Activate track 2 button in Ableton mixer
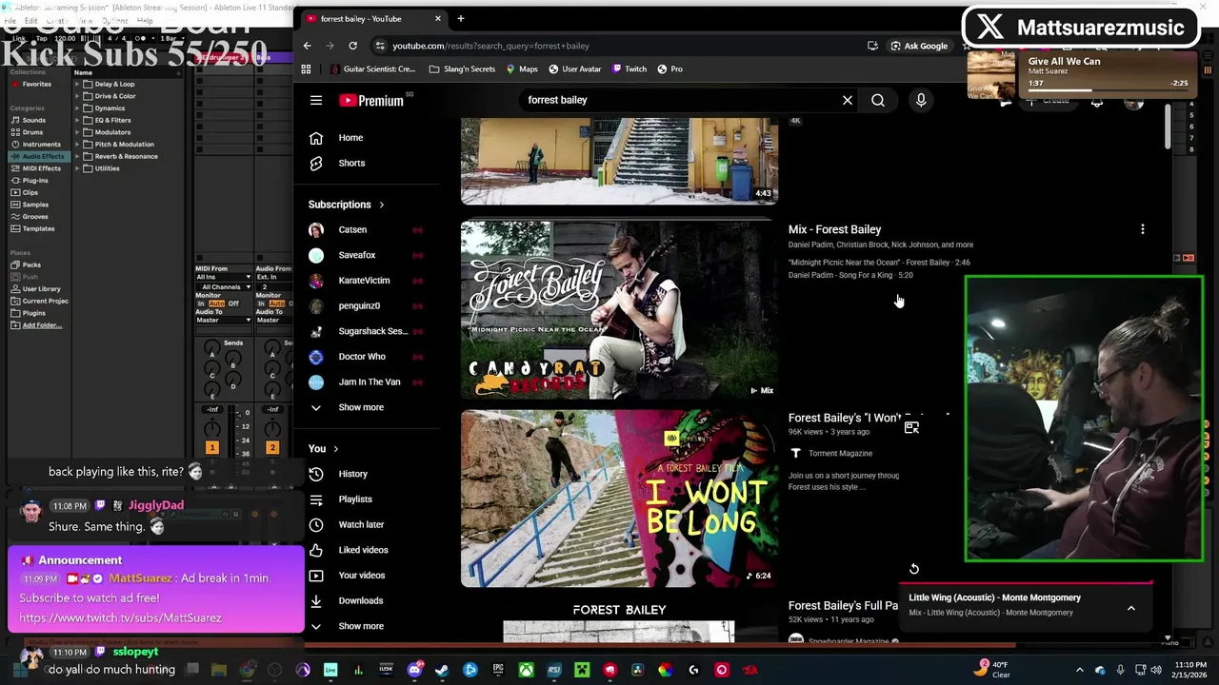This screenshot has width=1219, height=685. [x=272, y=447]
